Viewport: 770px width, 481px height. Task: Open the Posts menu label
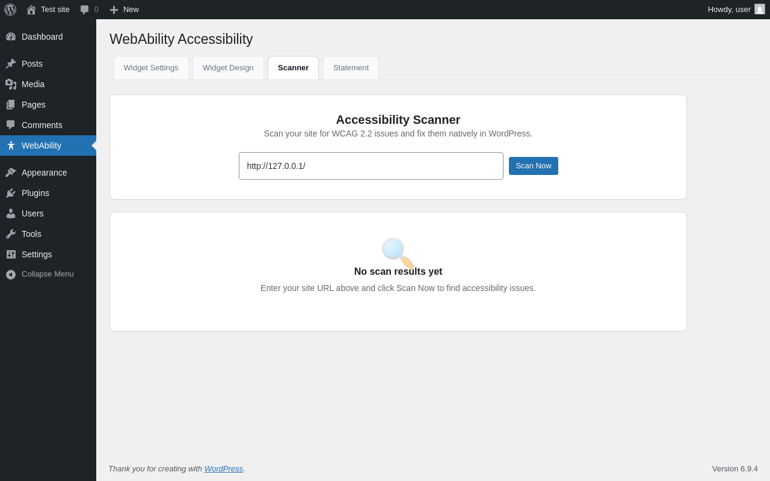[32, 64]
